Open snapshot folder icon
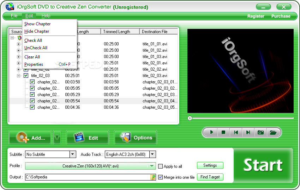 [x=273, y=132]
